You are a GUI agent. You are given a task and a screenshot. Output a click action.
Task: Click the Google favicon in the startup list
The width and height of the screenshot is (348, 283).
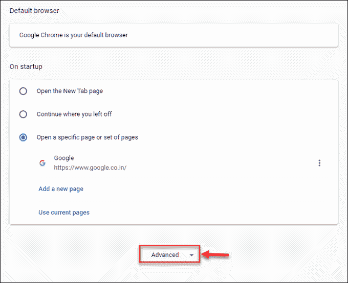tap(42, 163)
